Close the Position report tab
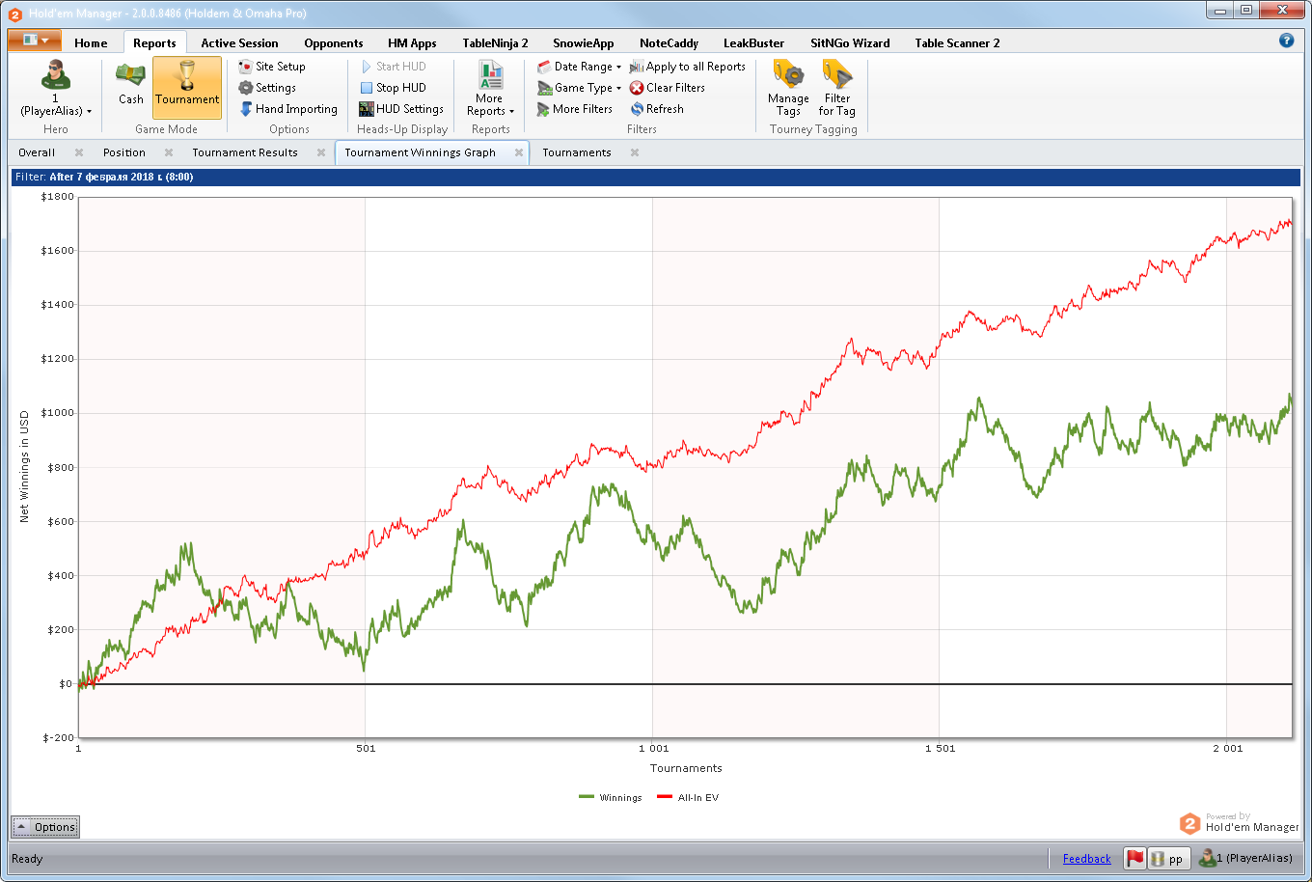1312x882 pixels. point(169,152)
